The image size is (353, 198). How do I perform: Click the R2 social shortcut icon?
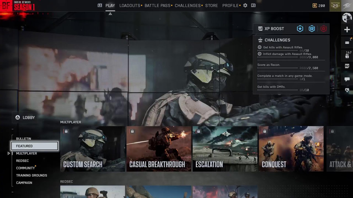click(x=347, y=66)
